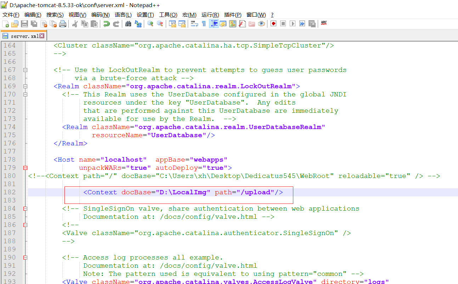Select the server.xml tab
The height and width of the screenshot is (284, 458).
tap(24, 36)
